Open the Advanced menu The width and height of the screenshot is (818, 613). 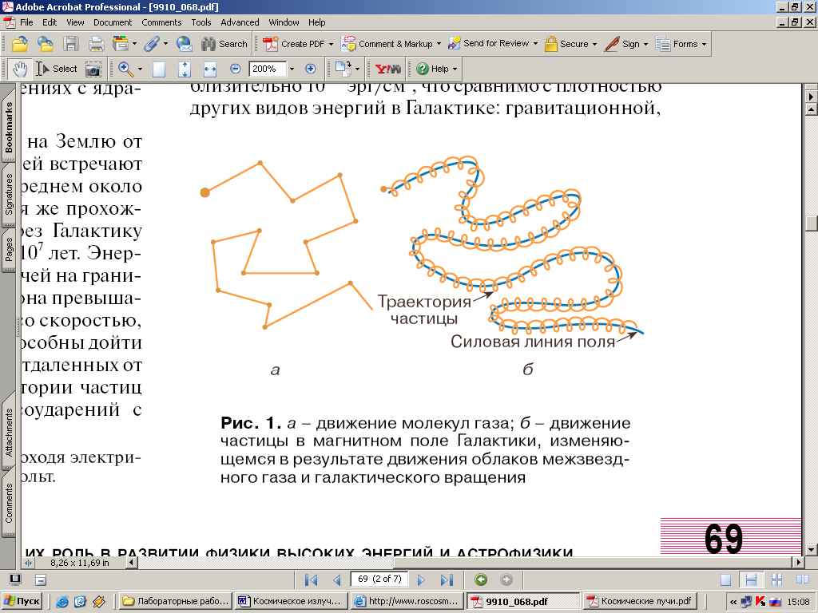240,22
